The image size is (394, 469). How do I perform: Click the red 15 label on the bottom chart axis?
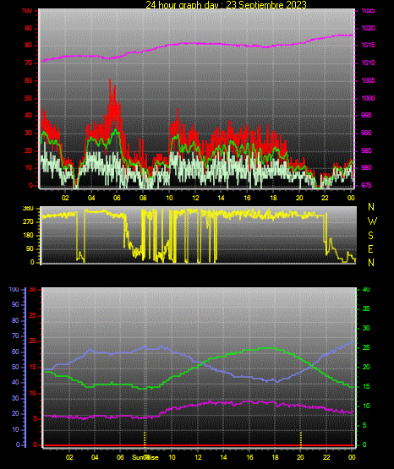(x=33, y=368)
